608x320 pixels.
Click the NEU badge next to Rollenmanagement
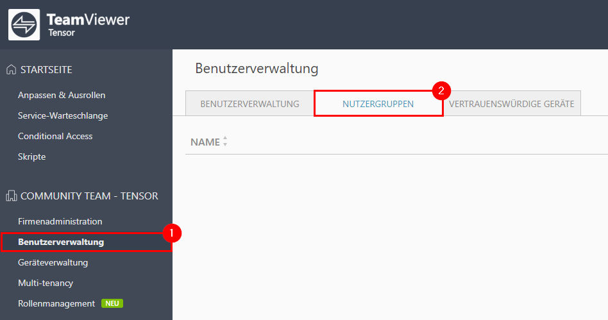coord(112,303)
